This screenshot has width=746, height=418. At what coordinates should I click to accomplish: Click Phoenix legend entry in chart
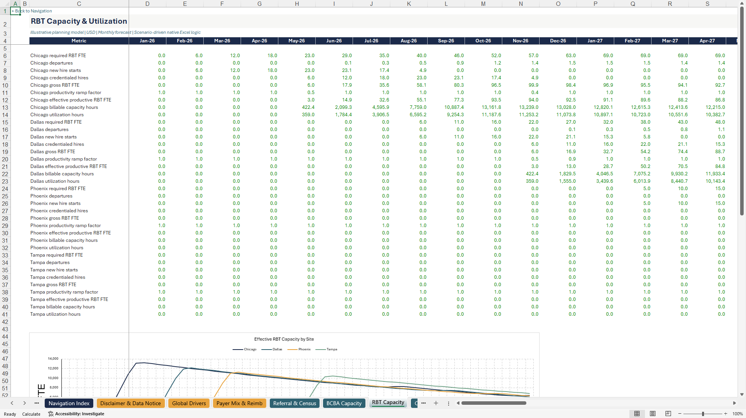point(299,349)
